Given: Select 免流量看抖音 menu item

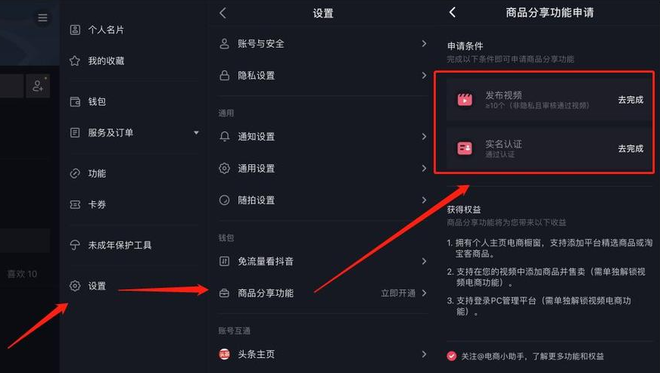Looking at the screenshot, I should point(323,262).
